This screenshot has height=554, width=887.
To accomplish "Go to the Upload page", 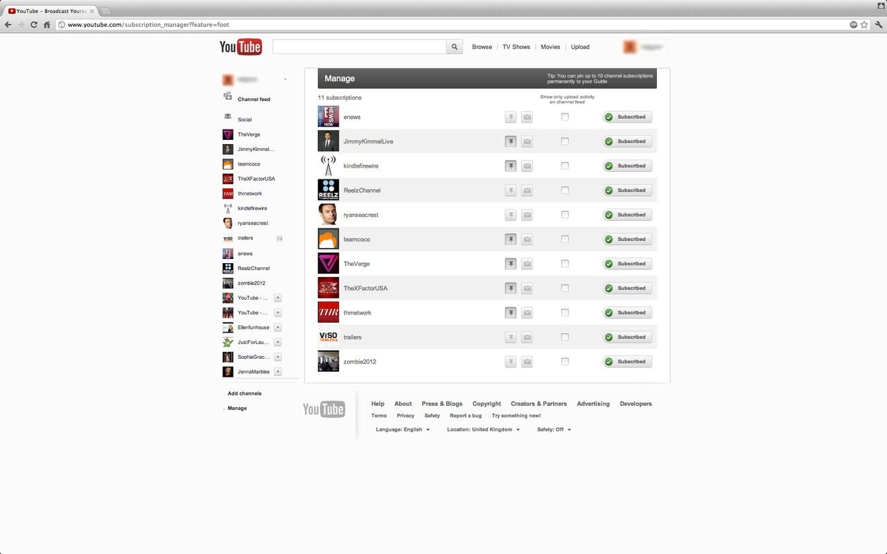I will [580, 47].
